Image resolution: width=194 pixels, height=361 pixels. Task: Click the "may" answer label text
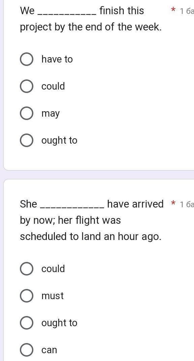(51, 114)
